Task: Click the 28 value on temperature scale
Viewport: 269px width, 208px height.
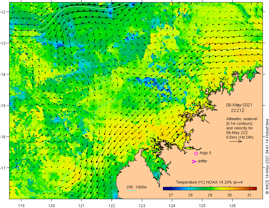Action: click(x=190, y=195)
